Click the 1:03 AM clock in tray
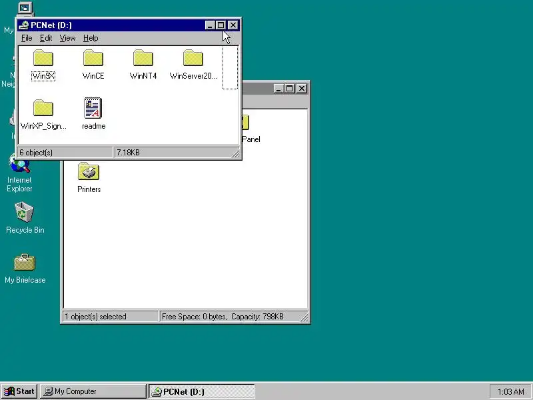 pos(510,391)
